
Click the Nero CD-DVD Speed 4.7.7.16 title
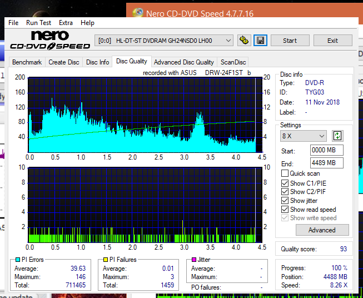[200, 14]
